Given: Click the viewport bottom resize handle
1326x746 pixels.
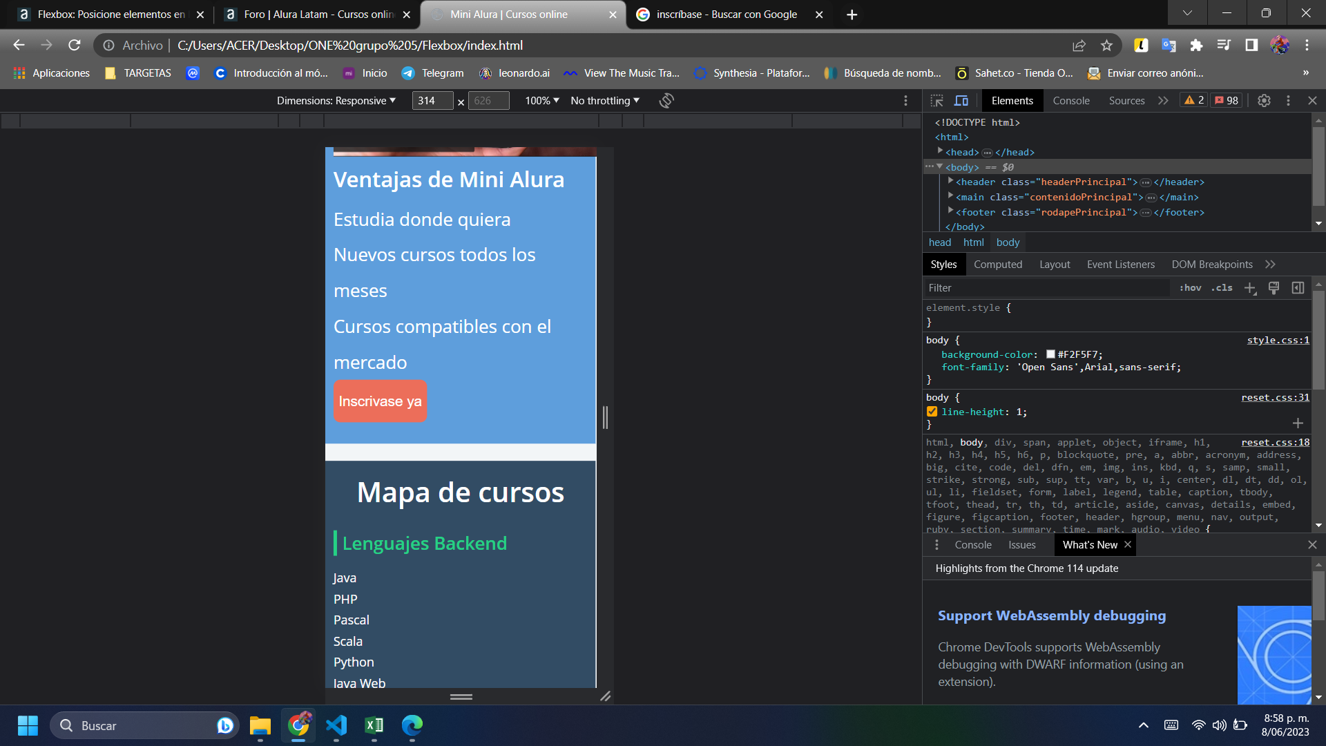Looking at the screenshot, I should pos(461,697).
